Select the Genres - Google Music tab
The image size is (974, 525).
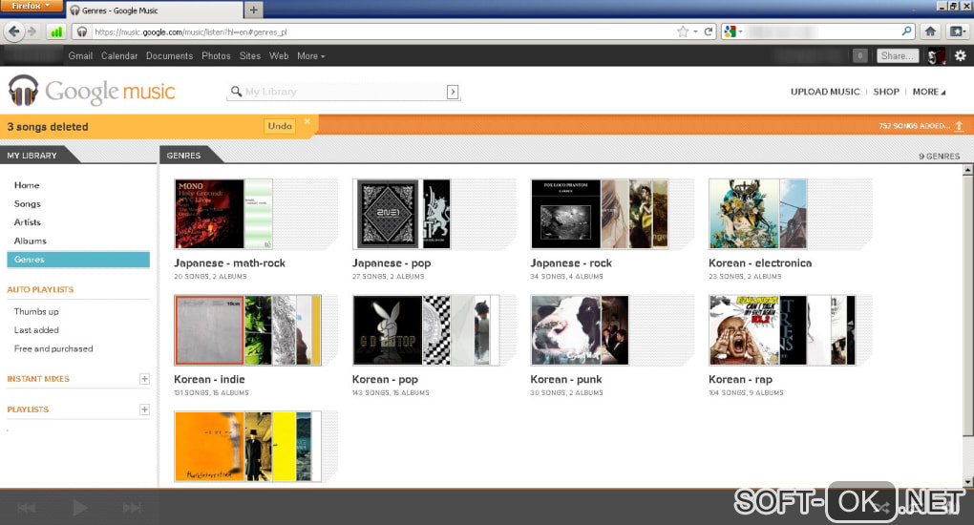tap(154, 10)
